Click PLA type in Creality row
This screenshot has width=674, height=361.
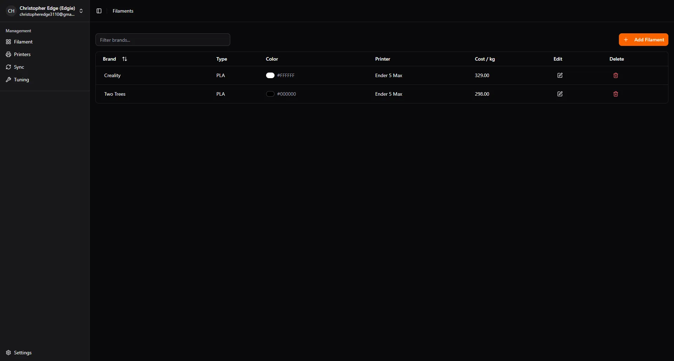tap(220, 75)
